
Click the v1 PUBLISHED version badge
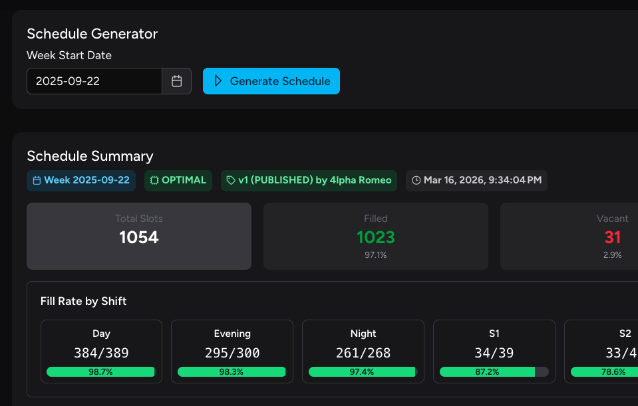[309, 181]
